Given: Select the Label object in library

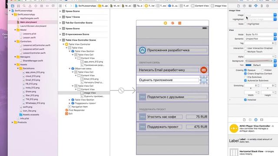Looking at the screenshot, I should 253,140.
